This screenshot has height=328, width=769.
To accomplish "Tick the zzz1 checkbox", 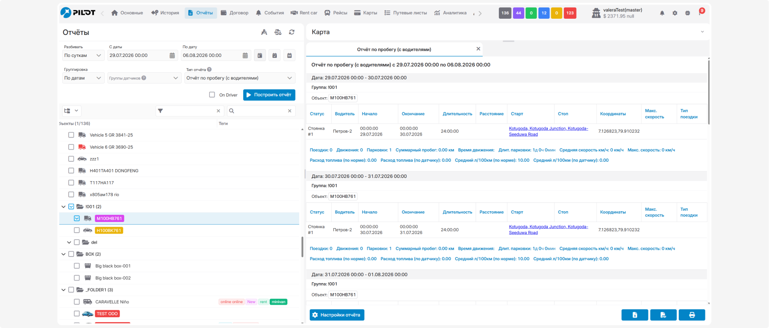I will (71, 159).
